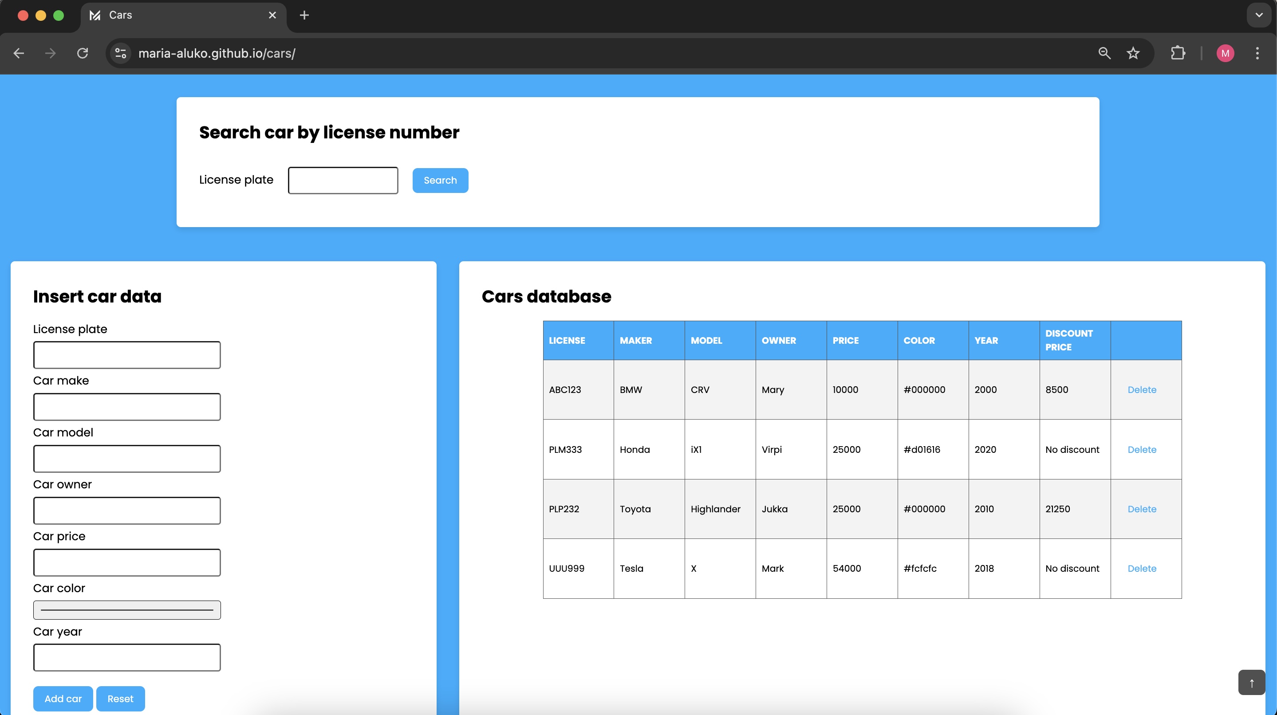The image size is (1277, 715).
Task: Delete the UUU999 Tesla row
Action: pyautogui.click(x=1142, y=568)
